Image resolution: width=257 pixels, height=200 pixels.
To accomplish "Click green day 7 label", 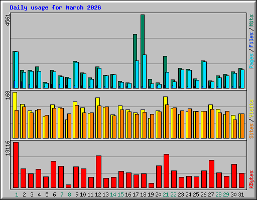I will pos(62,194).
